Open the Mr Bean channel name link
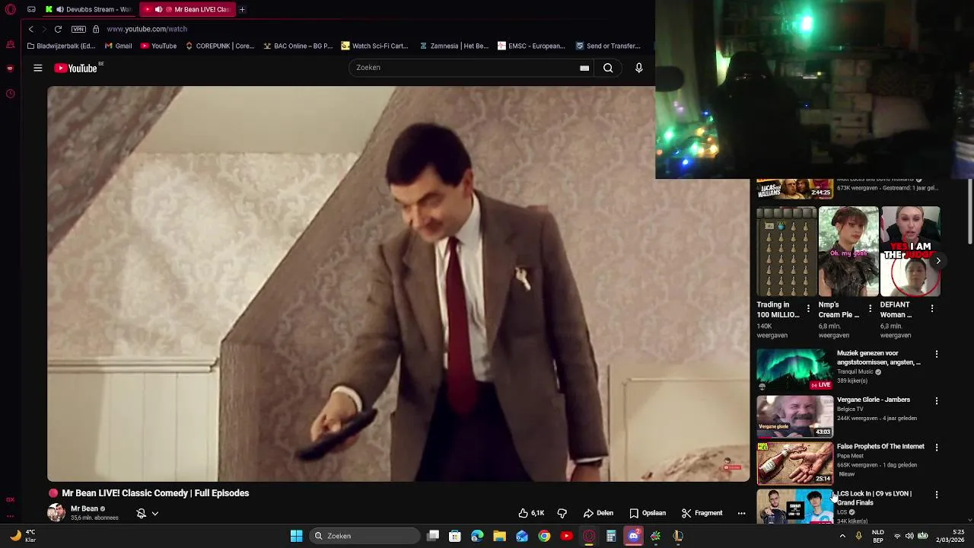974x548 pixels. point(84,508)
